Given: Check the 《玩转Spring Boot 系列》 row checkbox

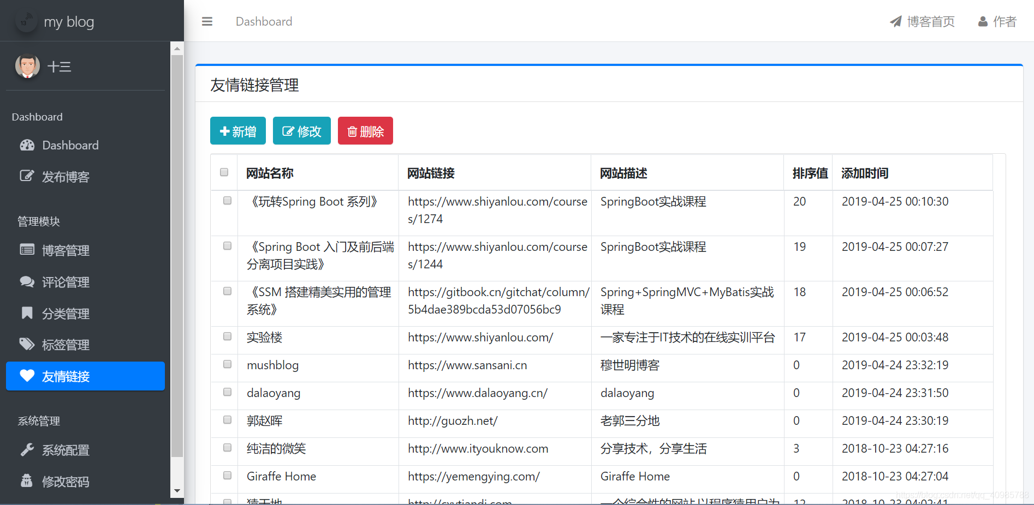Looking at the screenshot, I should pyautogui.click(x=227, y=201).
